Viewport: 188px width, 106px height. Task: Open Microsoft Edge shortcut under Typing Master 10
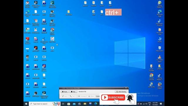tap(160, 13)
